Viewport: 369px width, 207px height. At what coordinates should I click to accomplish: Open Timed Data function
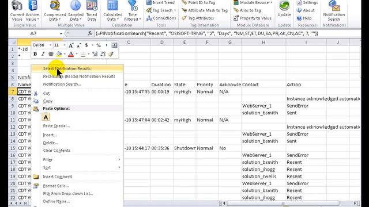[x=92, y=11]
